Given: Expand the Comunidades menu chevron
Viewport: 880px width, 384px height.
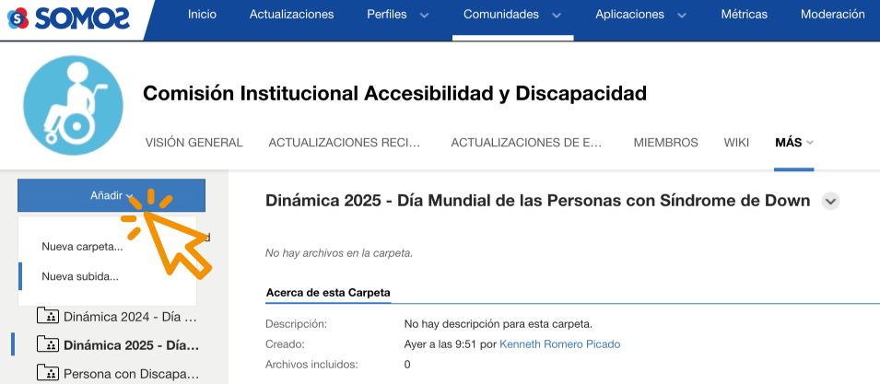Looking at the screenshot, I should (x=557, y=15).
